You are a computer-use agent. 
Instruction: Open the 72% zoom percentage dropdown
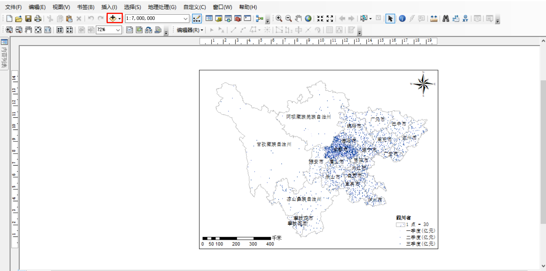click(x=118, y=30)
